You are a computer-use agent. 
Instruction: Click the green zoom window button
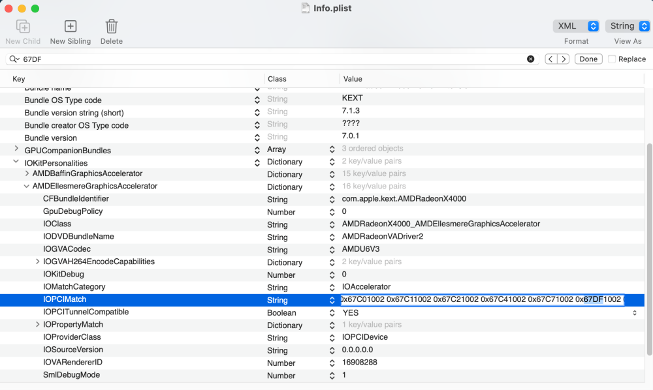35,8
